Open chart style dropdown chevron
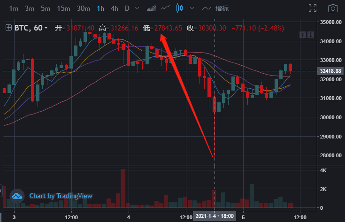Viewport: 345px width, 222px height. (192, 8)
